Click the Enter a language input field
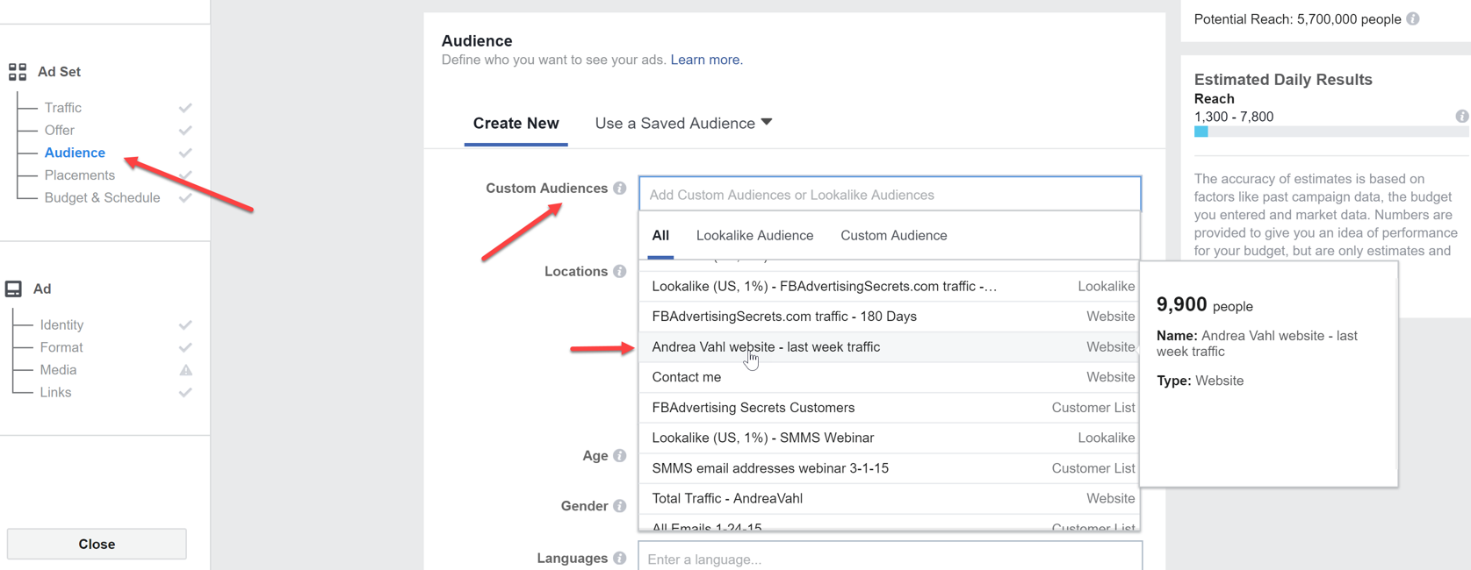Image resolution: width=1471 pixels, height=570 pixels. click(x=890, y=559)
